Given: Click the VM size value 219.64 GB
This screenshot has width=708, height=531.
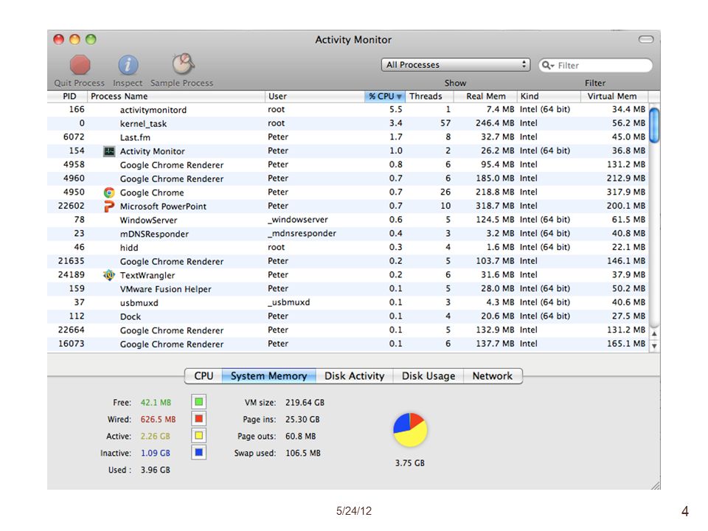Looking at the screenshot, I should (305, 403).
